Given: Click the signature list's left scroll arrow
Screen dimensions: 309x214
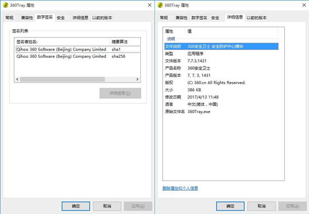Looking at the screenshot, I should click(x=17, y=80).
